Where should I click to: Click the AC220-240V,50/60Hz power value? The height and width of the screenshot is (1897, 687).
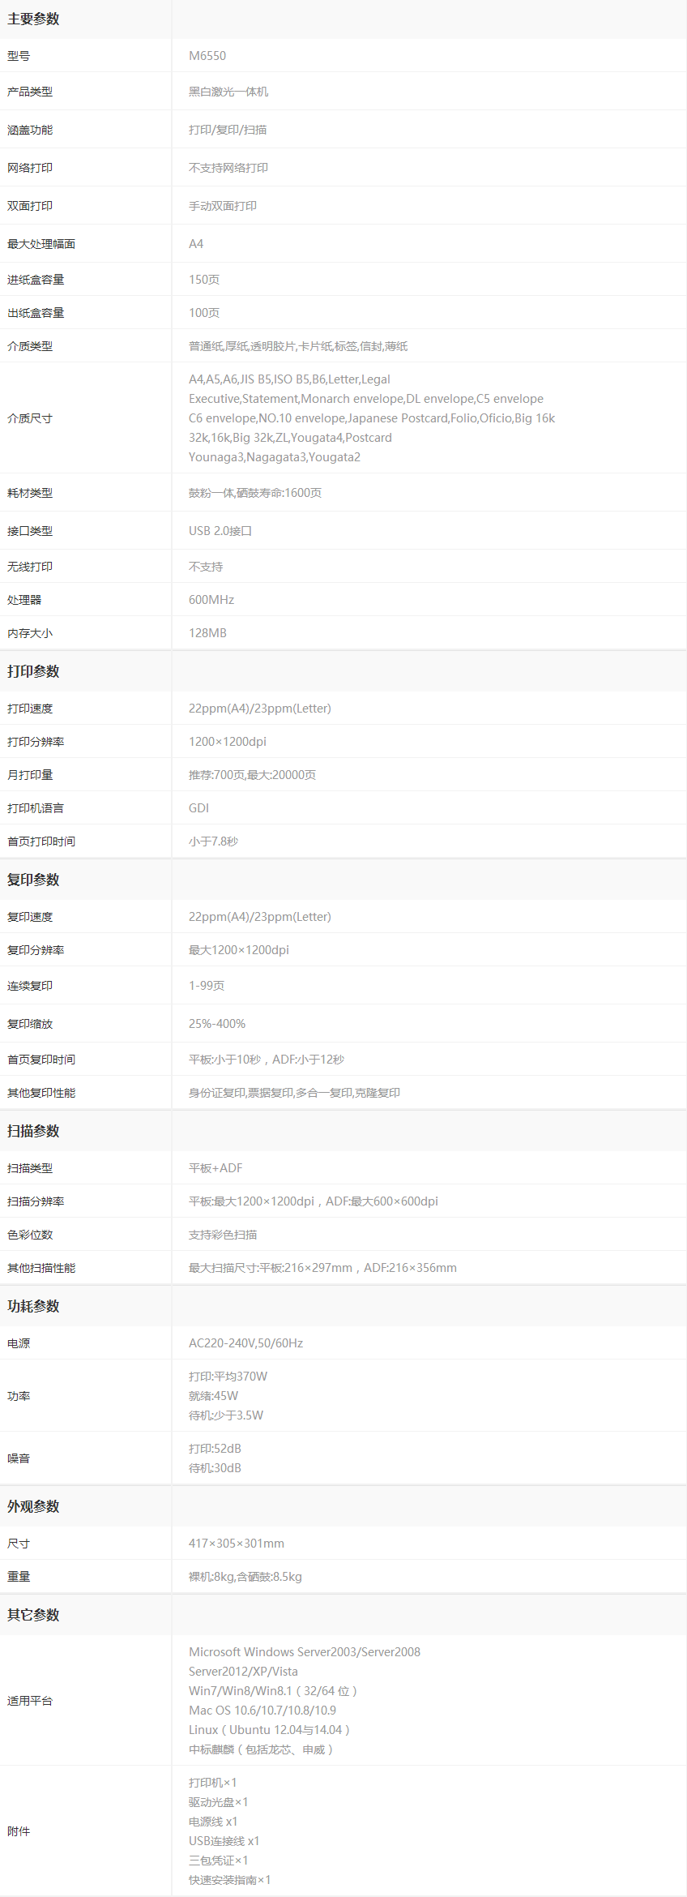(x=246, y=1343)
